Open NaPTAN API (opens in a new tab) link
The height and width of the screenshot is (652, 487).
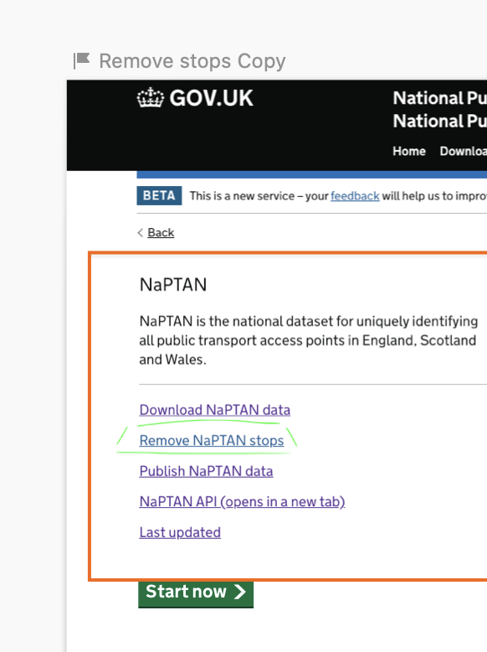(242, 501)
